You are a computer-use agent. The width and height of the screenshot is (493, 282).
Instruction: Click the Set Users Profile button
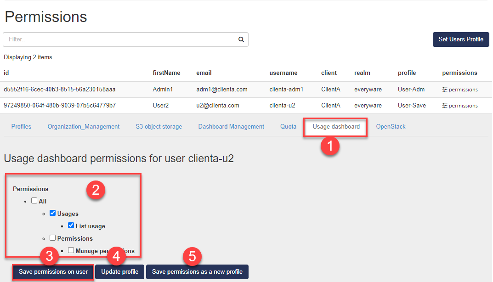tap(460, 39)
